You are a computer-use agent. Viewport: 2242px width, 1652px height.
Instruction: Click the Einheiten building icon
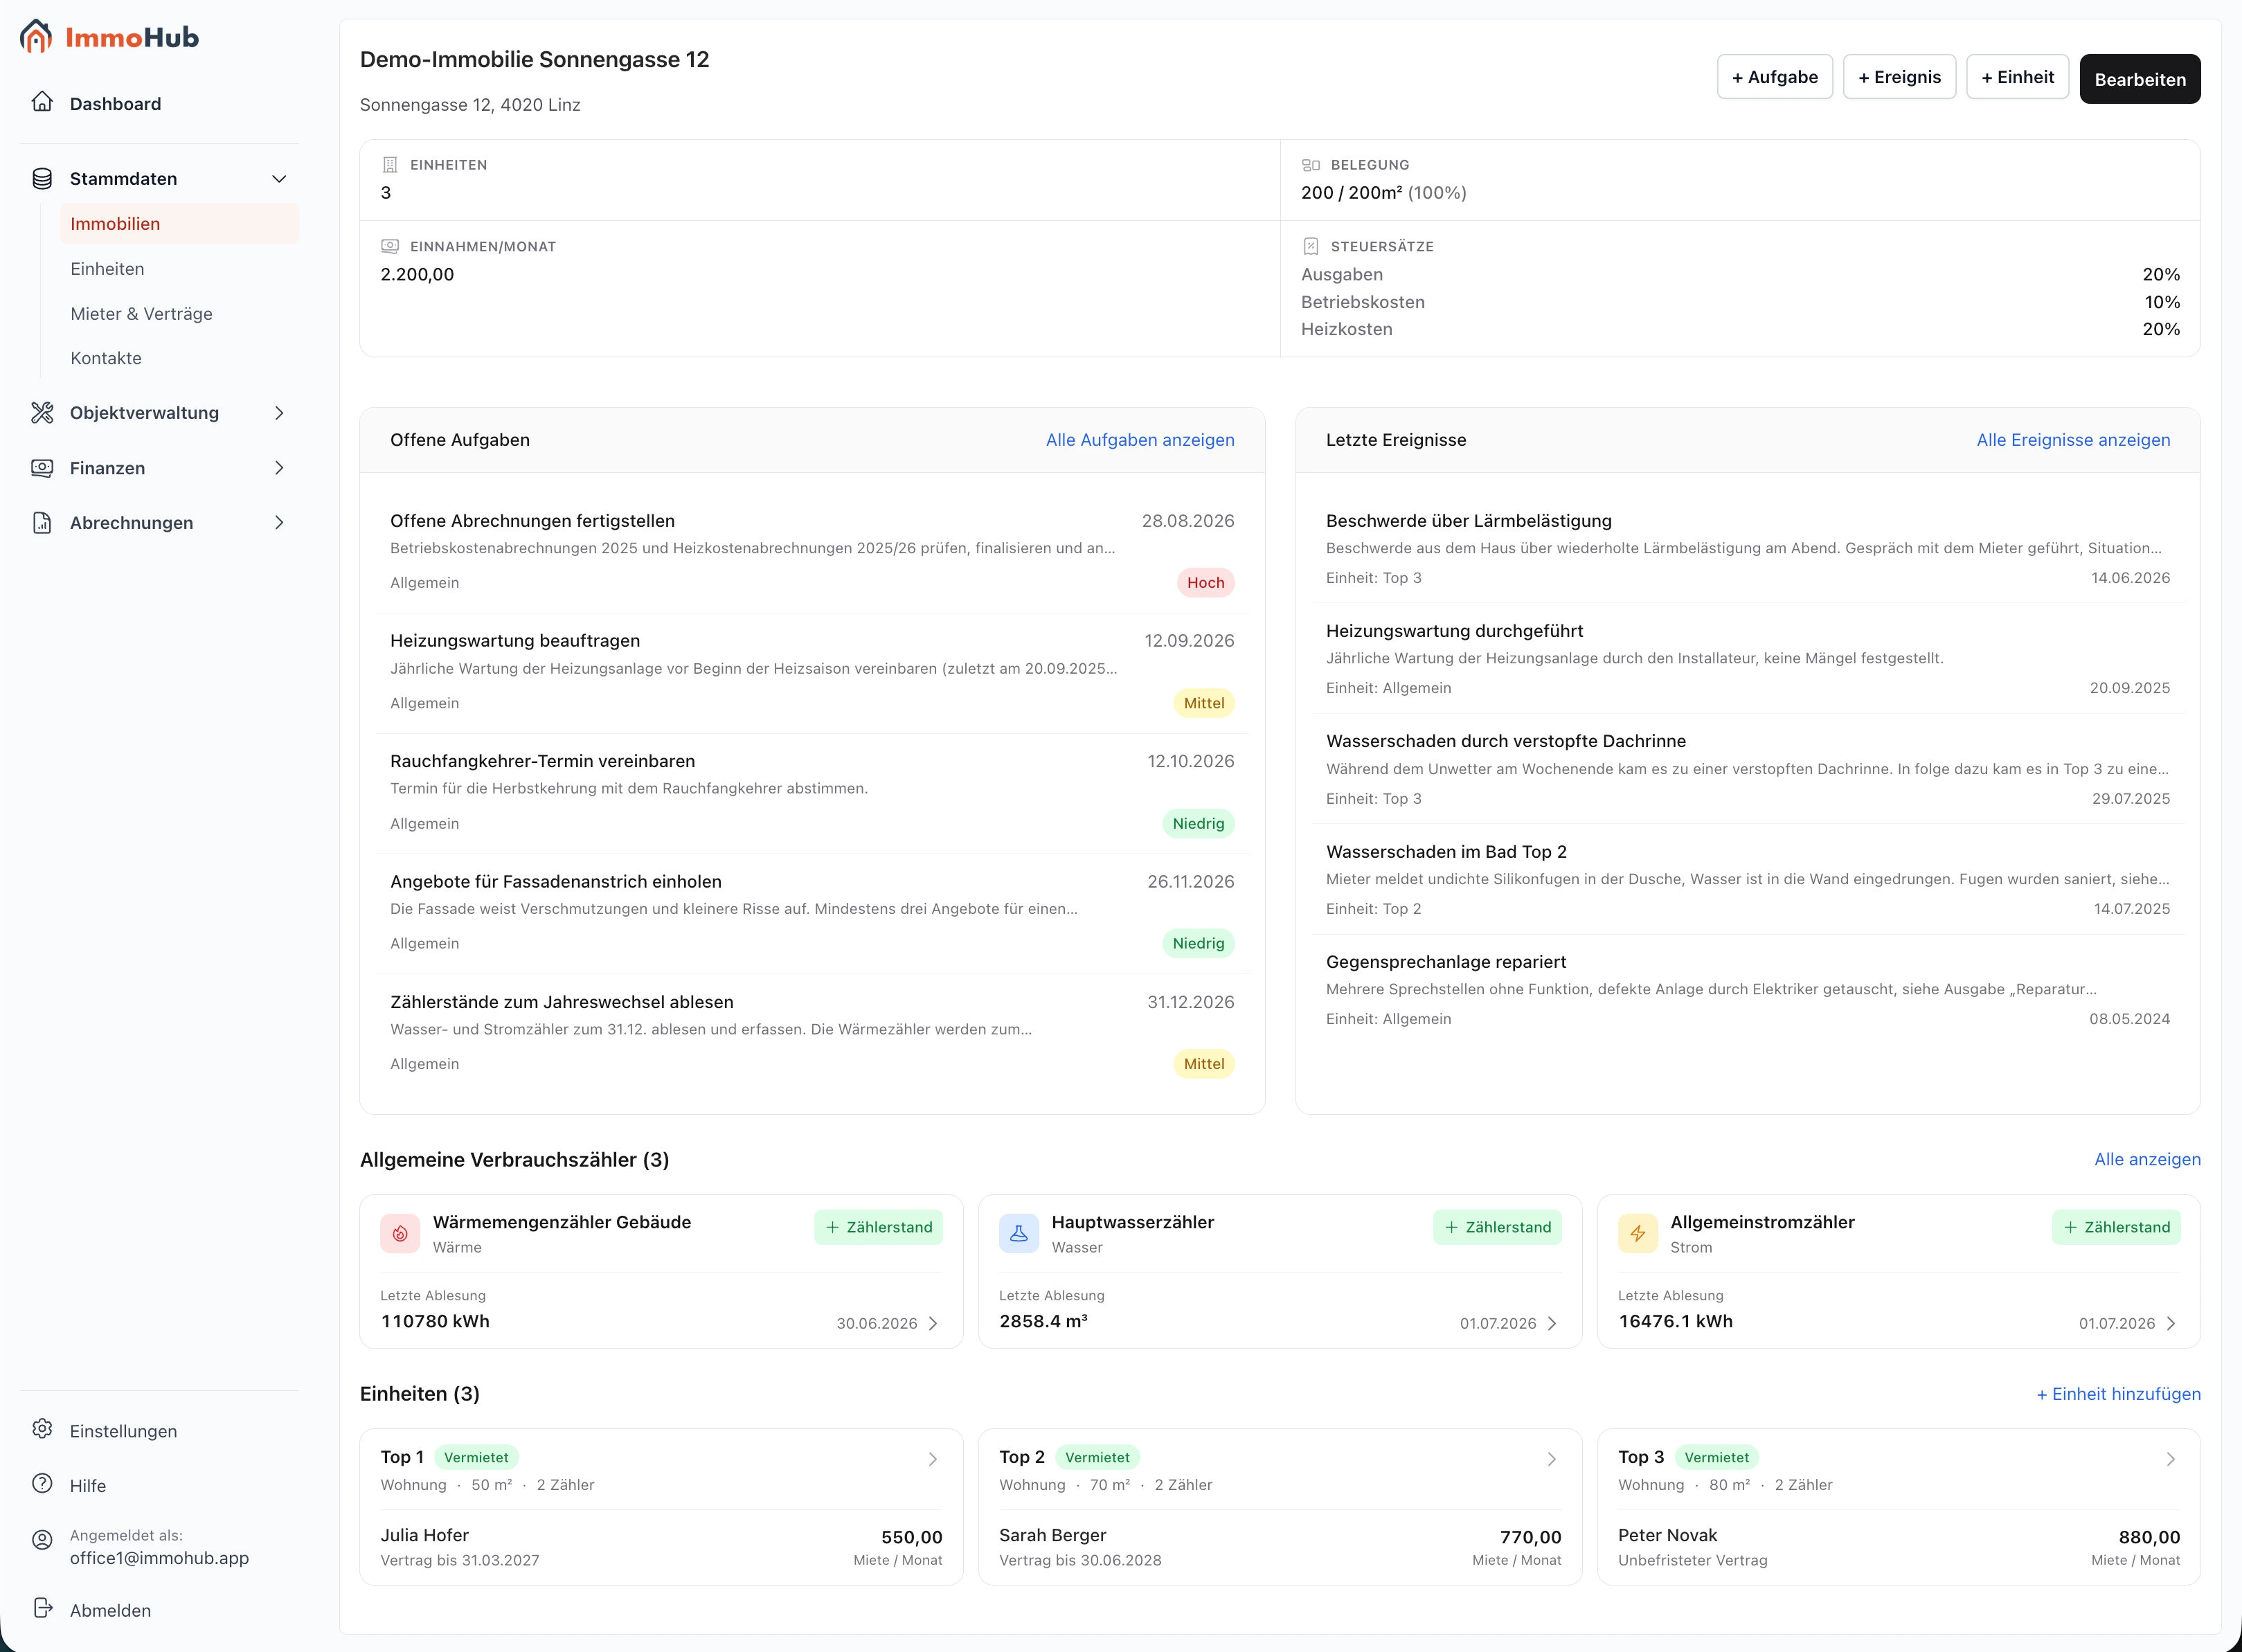pyautogui.click(x=390, y=165)
